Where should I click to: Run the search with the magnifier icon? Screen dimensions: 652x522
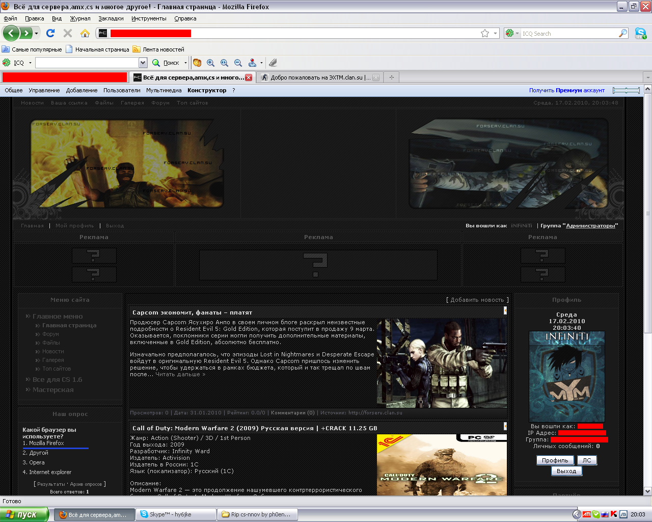(x=623, y=33)
